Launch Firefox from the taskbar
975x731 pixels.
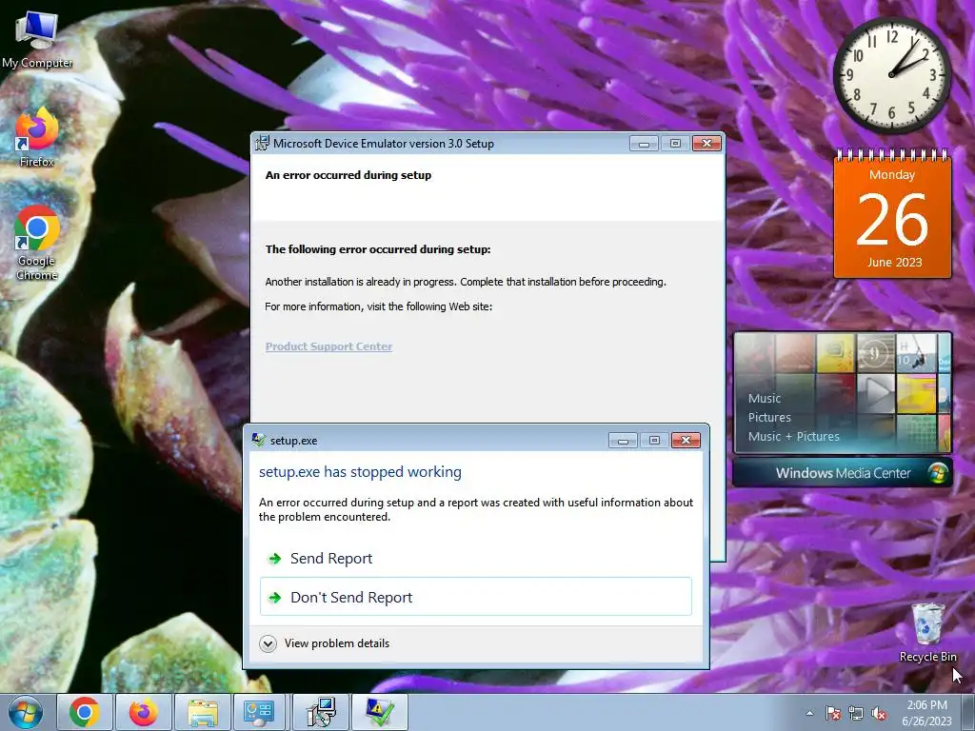144,712
